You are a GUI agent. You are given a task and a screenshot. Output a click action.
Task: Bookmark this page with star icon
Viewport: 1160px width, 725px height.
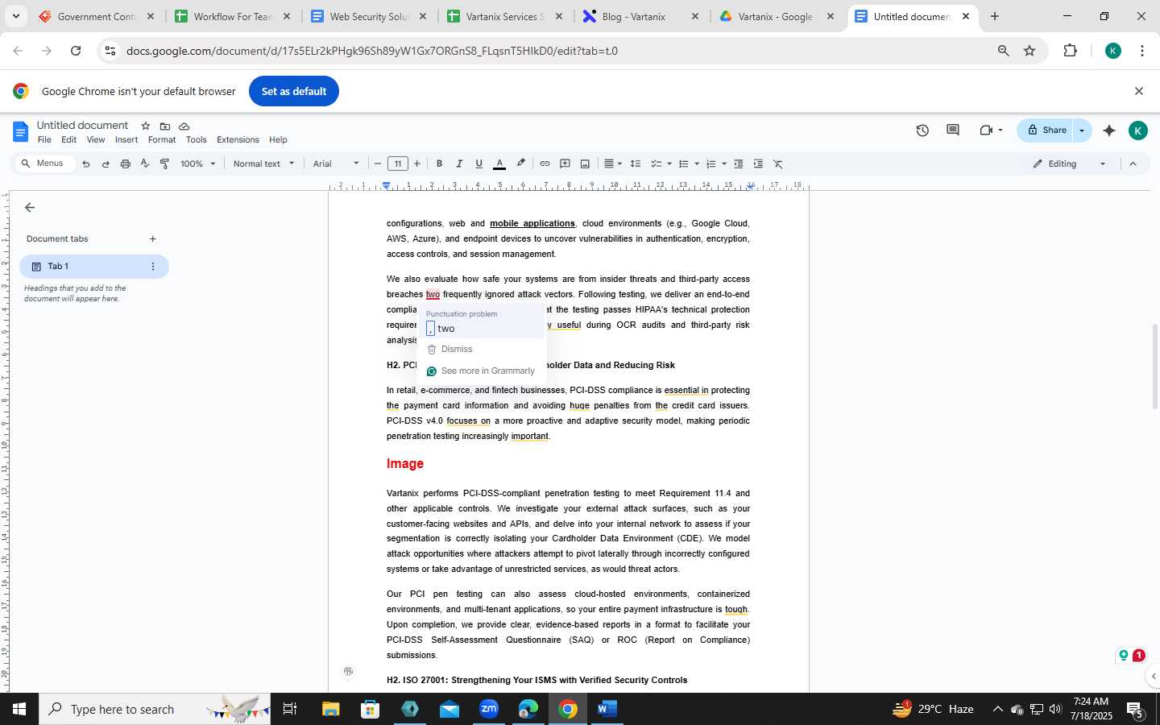[1029, 51]
